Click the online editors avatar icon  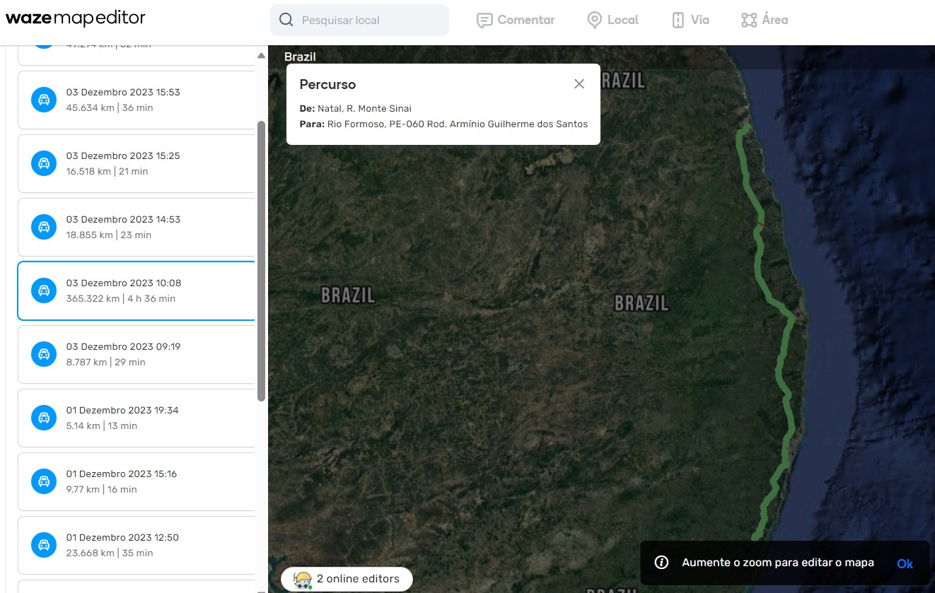(303, 580)
